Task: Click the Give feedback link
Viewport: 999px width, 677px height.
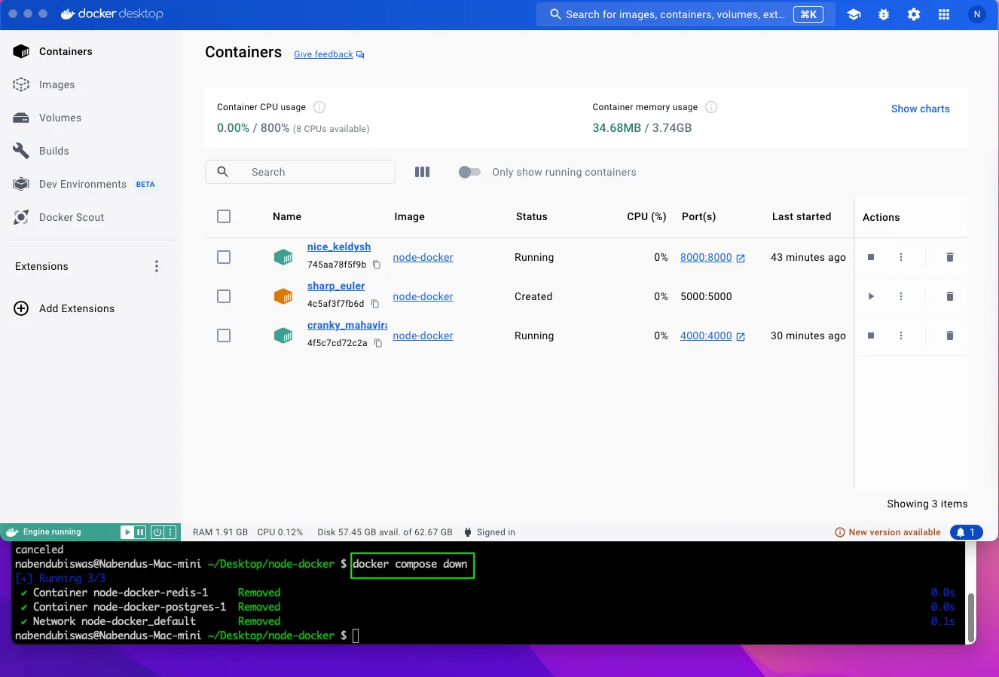Action: pyautogui.click(x=328, y=54)
